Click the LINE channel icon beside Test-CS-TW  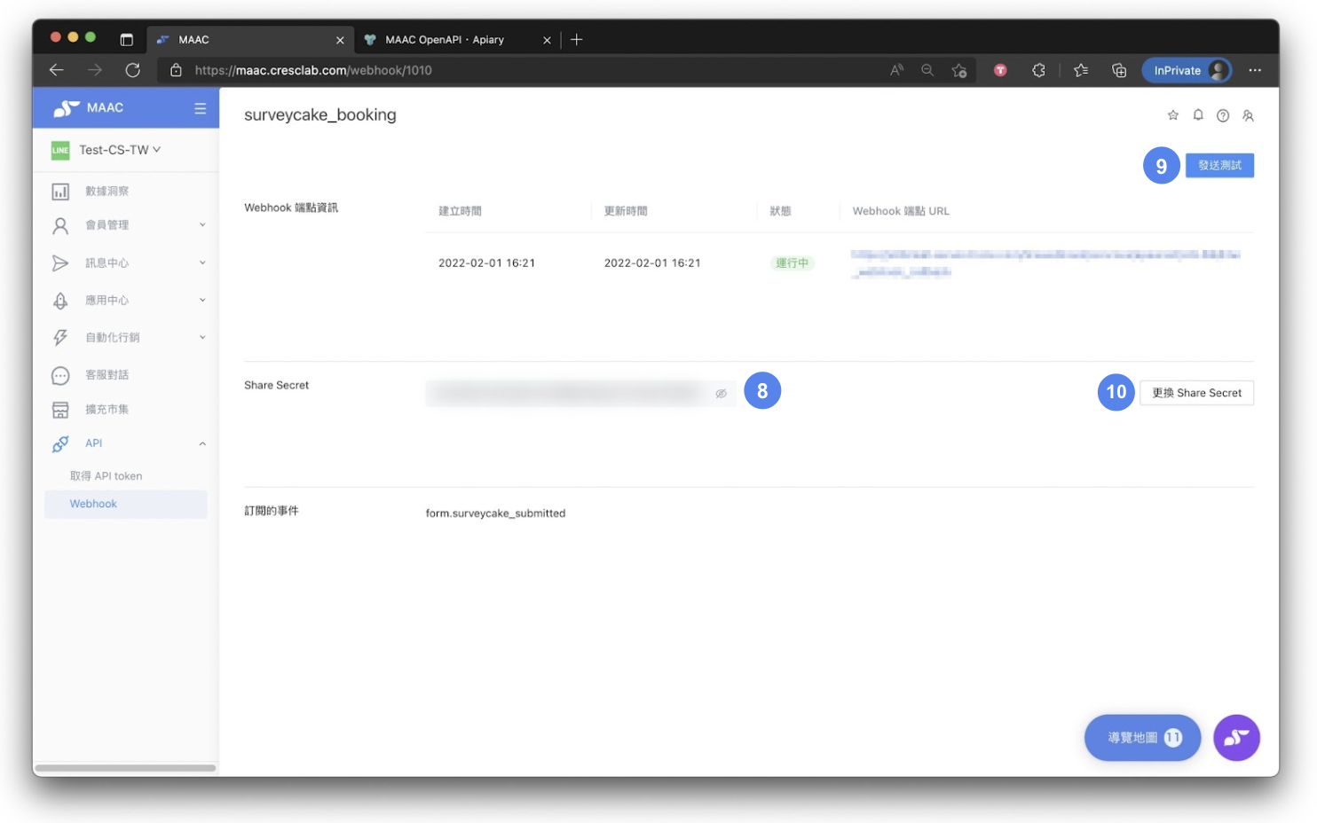point(60,150)
